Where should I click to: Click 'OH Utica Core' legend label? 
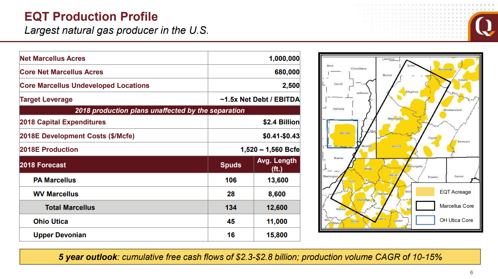click(456, 220)
